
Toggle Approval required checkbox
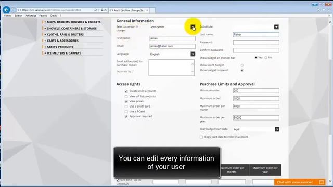pyautogui.click(x=126, y=116)
